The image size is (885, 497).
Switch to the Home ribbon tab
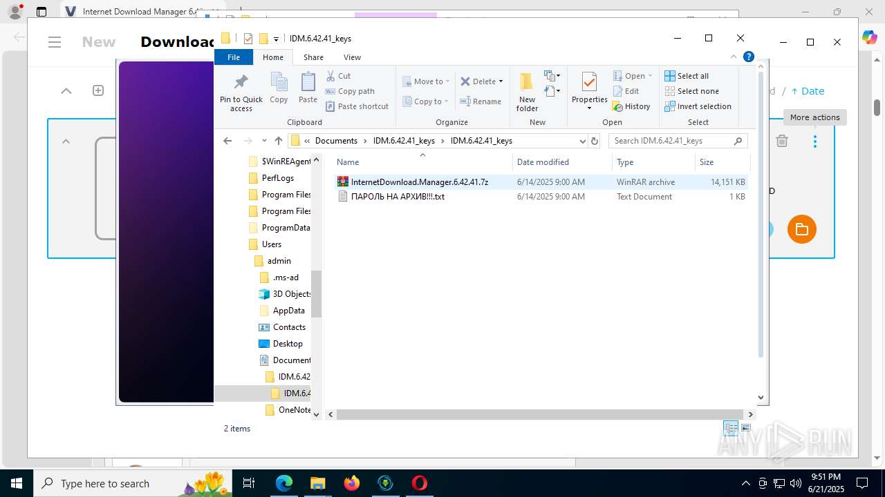[273, 57]
